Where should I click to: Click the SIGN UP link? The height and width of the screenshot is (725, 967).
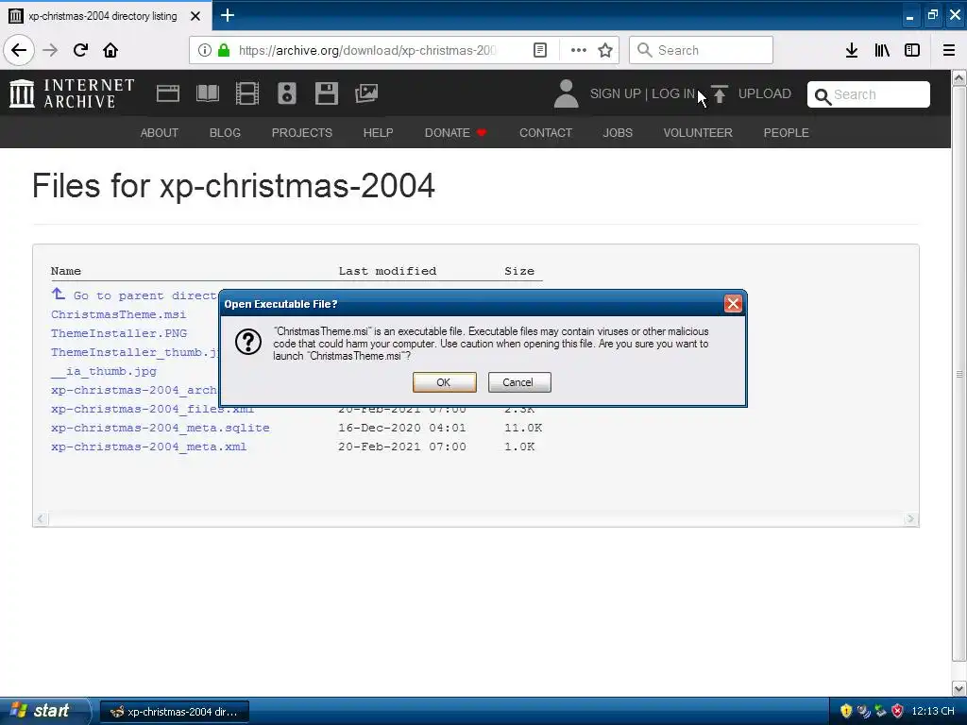point(616,93)
